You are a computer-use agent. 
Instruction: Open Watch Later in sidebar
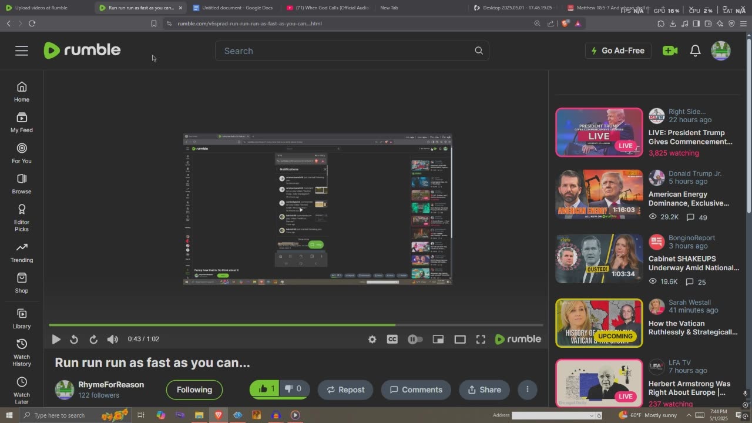click(22, 391)
